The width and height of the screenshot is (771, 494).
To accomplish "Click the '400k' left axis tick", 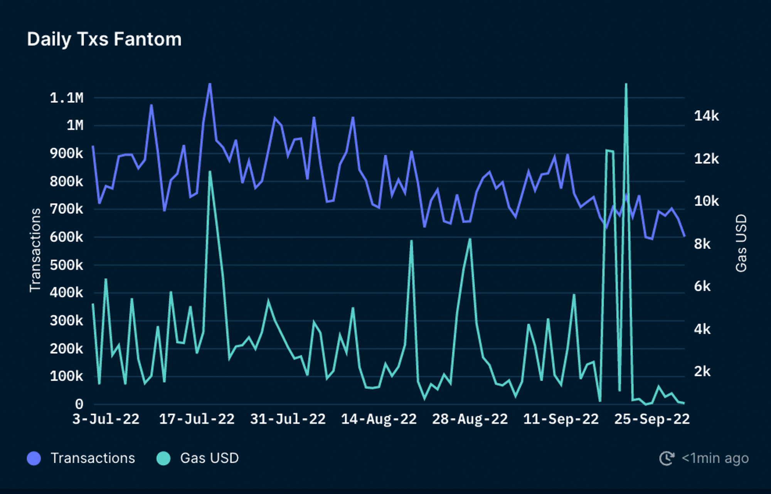I will pos(67,293).
